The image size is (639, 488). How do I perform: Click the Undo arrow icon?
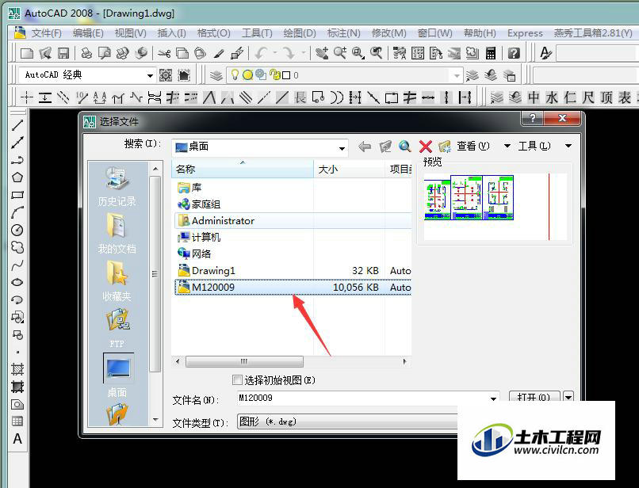point(261,53)
